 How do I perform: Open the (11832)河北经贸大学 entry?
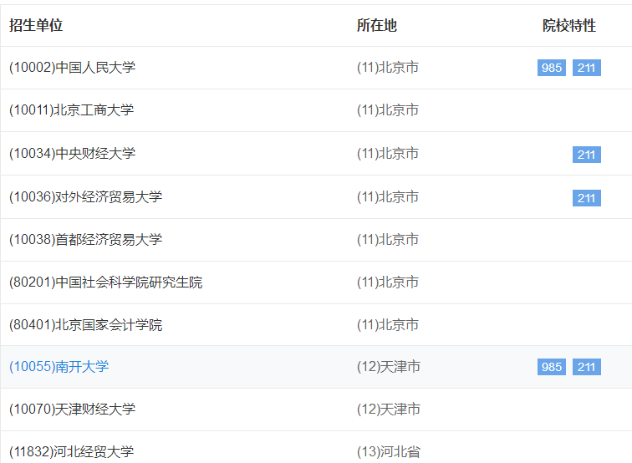point(71,451)
